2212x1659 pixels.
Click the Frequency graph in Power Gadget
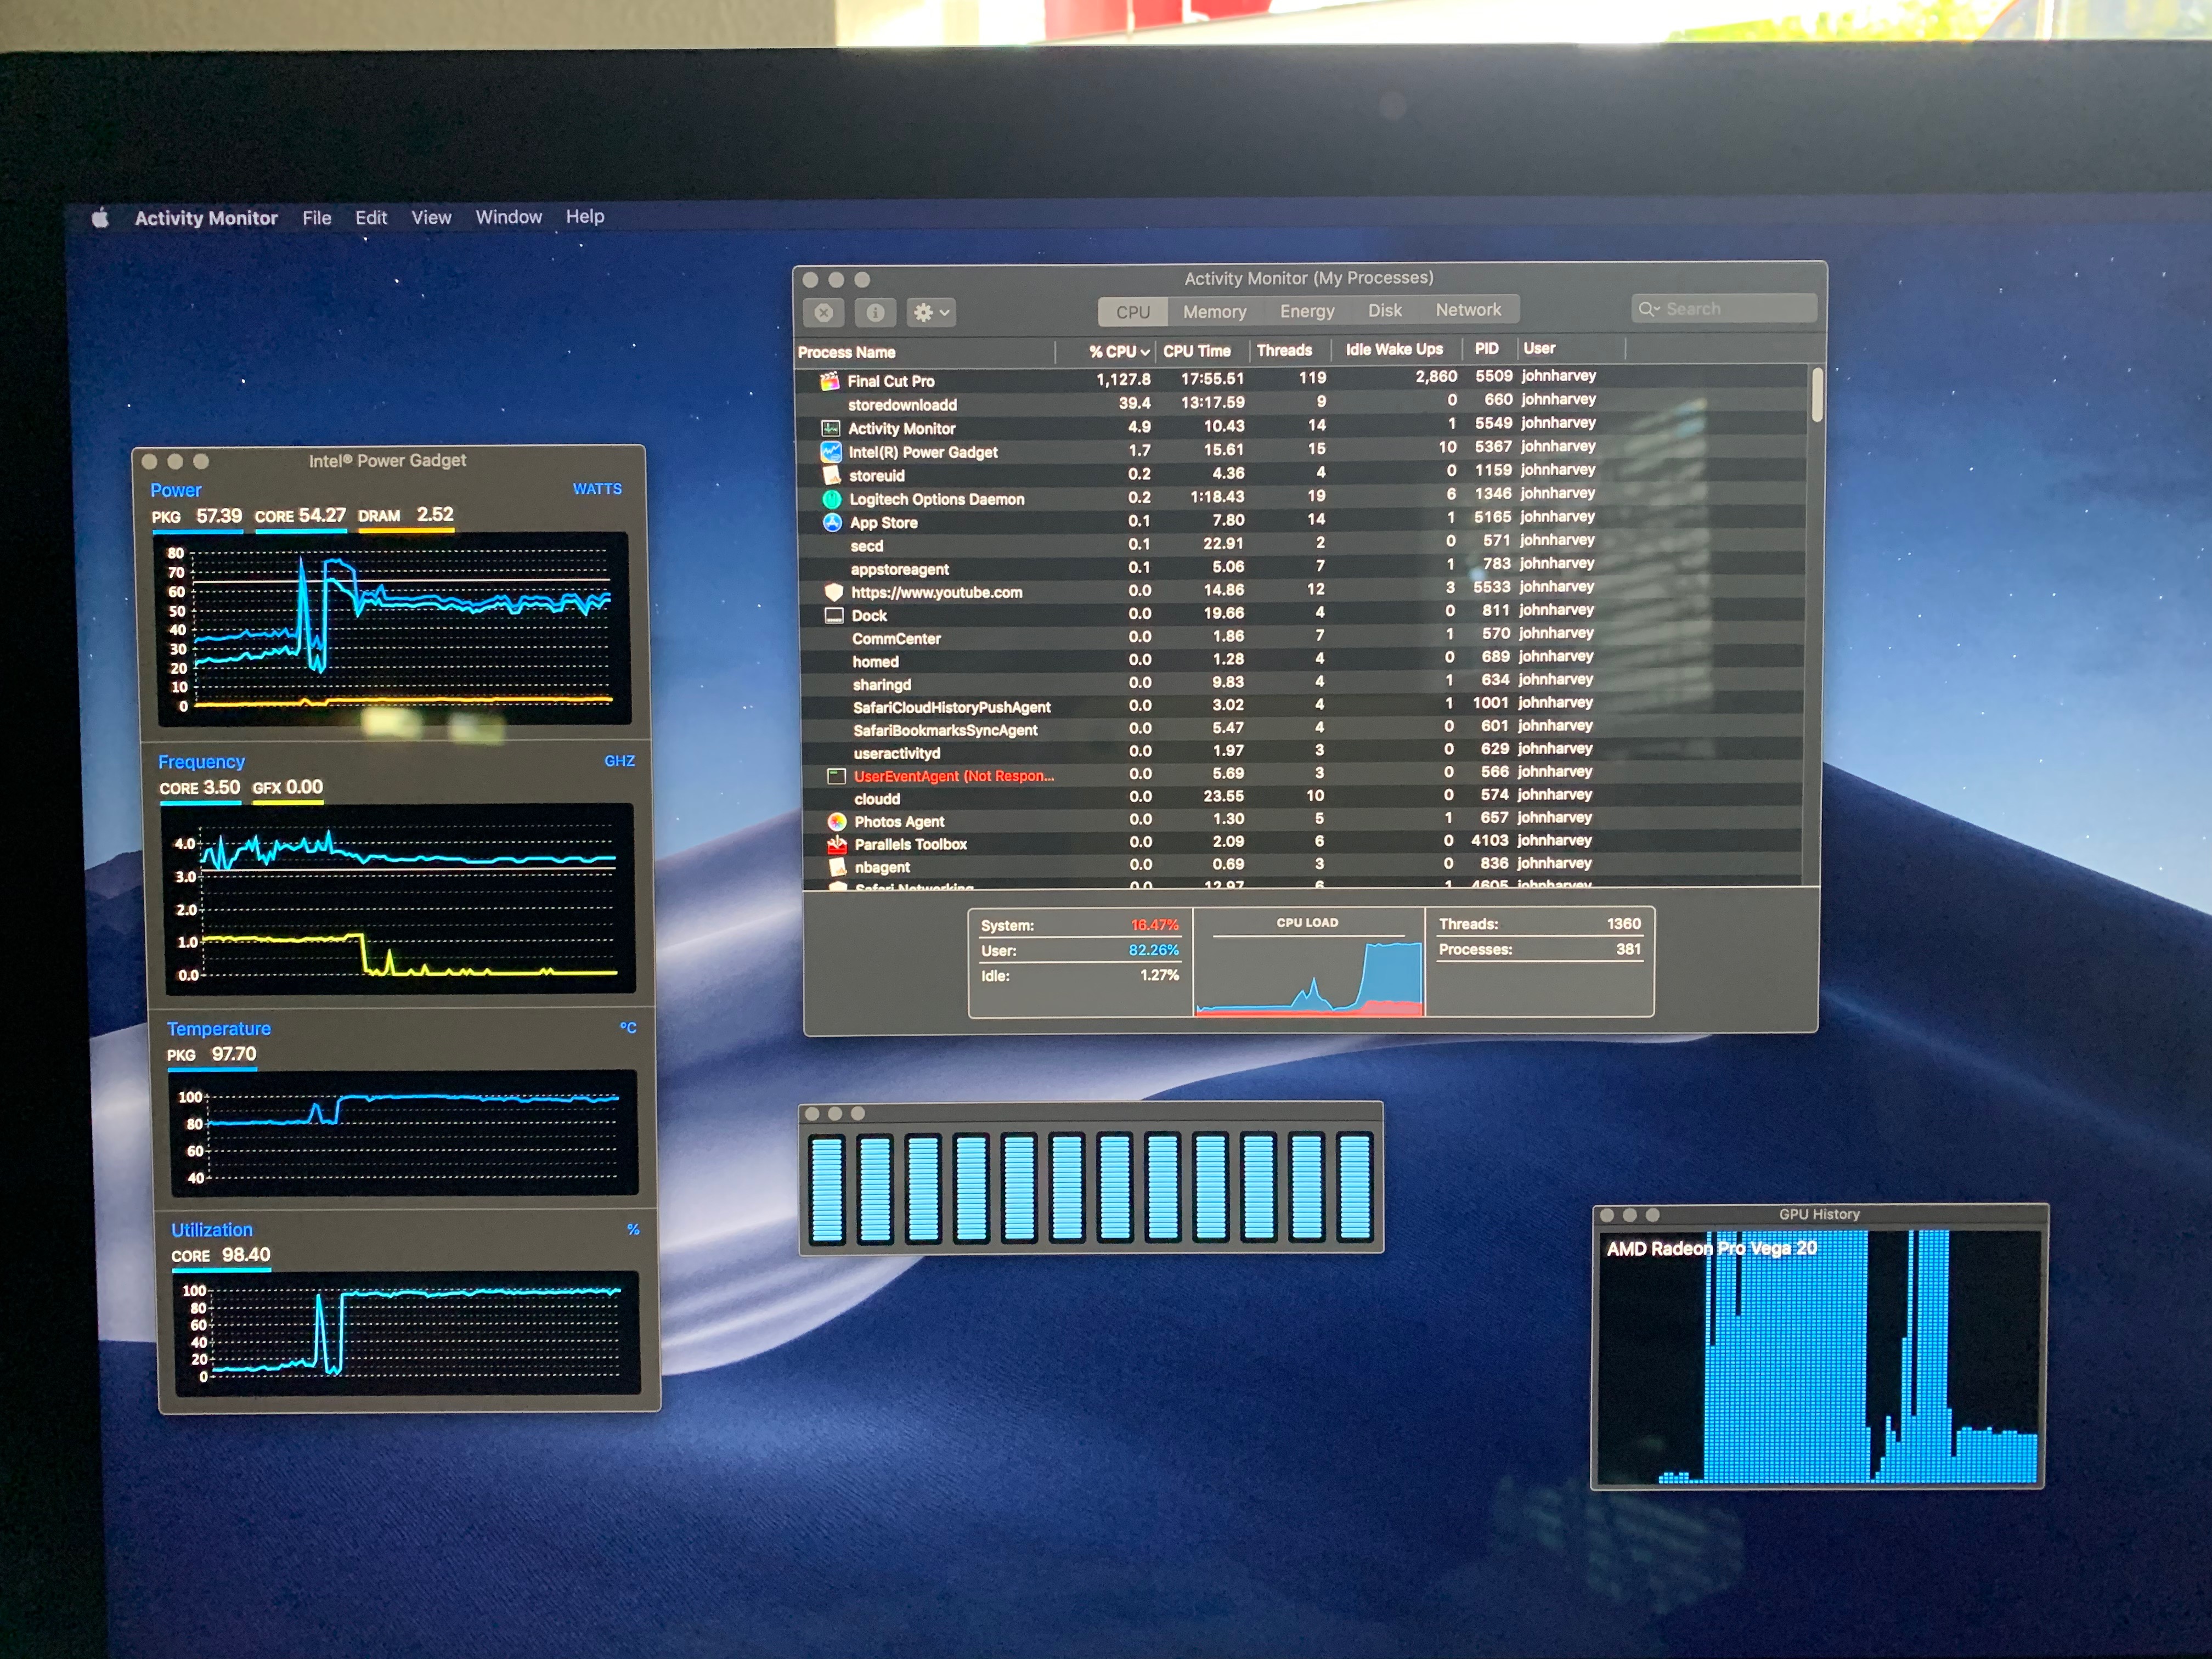click(398, 898)
